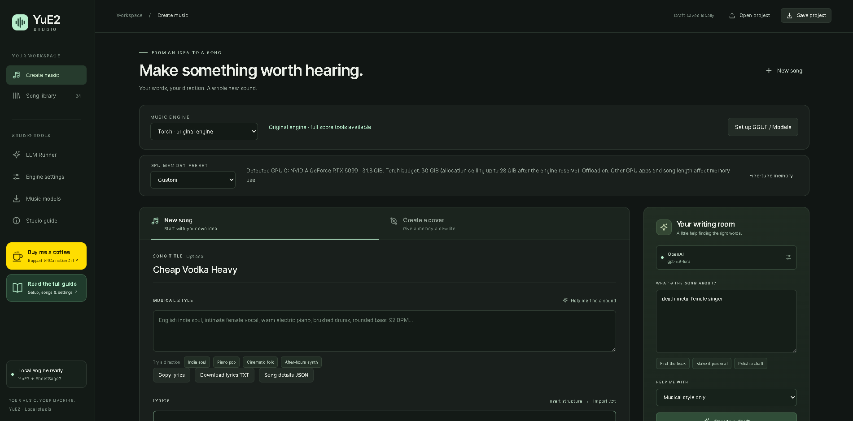Click the Engine settings sliders icon
The image size is (853, 421).
[17, 177]
